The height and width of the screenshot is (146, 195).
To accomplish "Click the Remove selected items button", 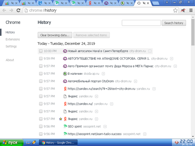I will [91, 35].
